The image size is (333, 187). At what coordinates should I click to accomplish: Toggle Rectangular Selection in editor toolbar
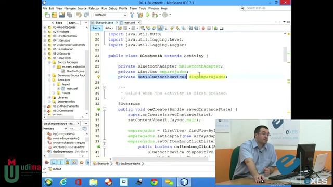pyautogui.click(x=165, y=28)
